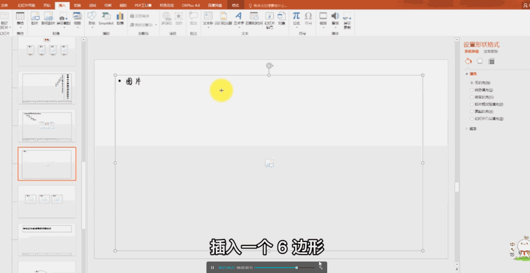Click the Equation (公式) pi icon
The image size is (530, 273).
[x=296, y=16]
